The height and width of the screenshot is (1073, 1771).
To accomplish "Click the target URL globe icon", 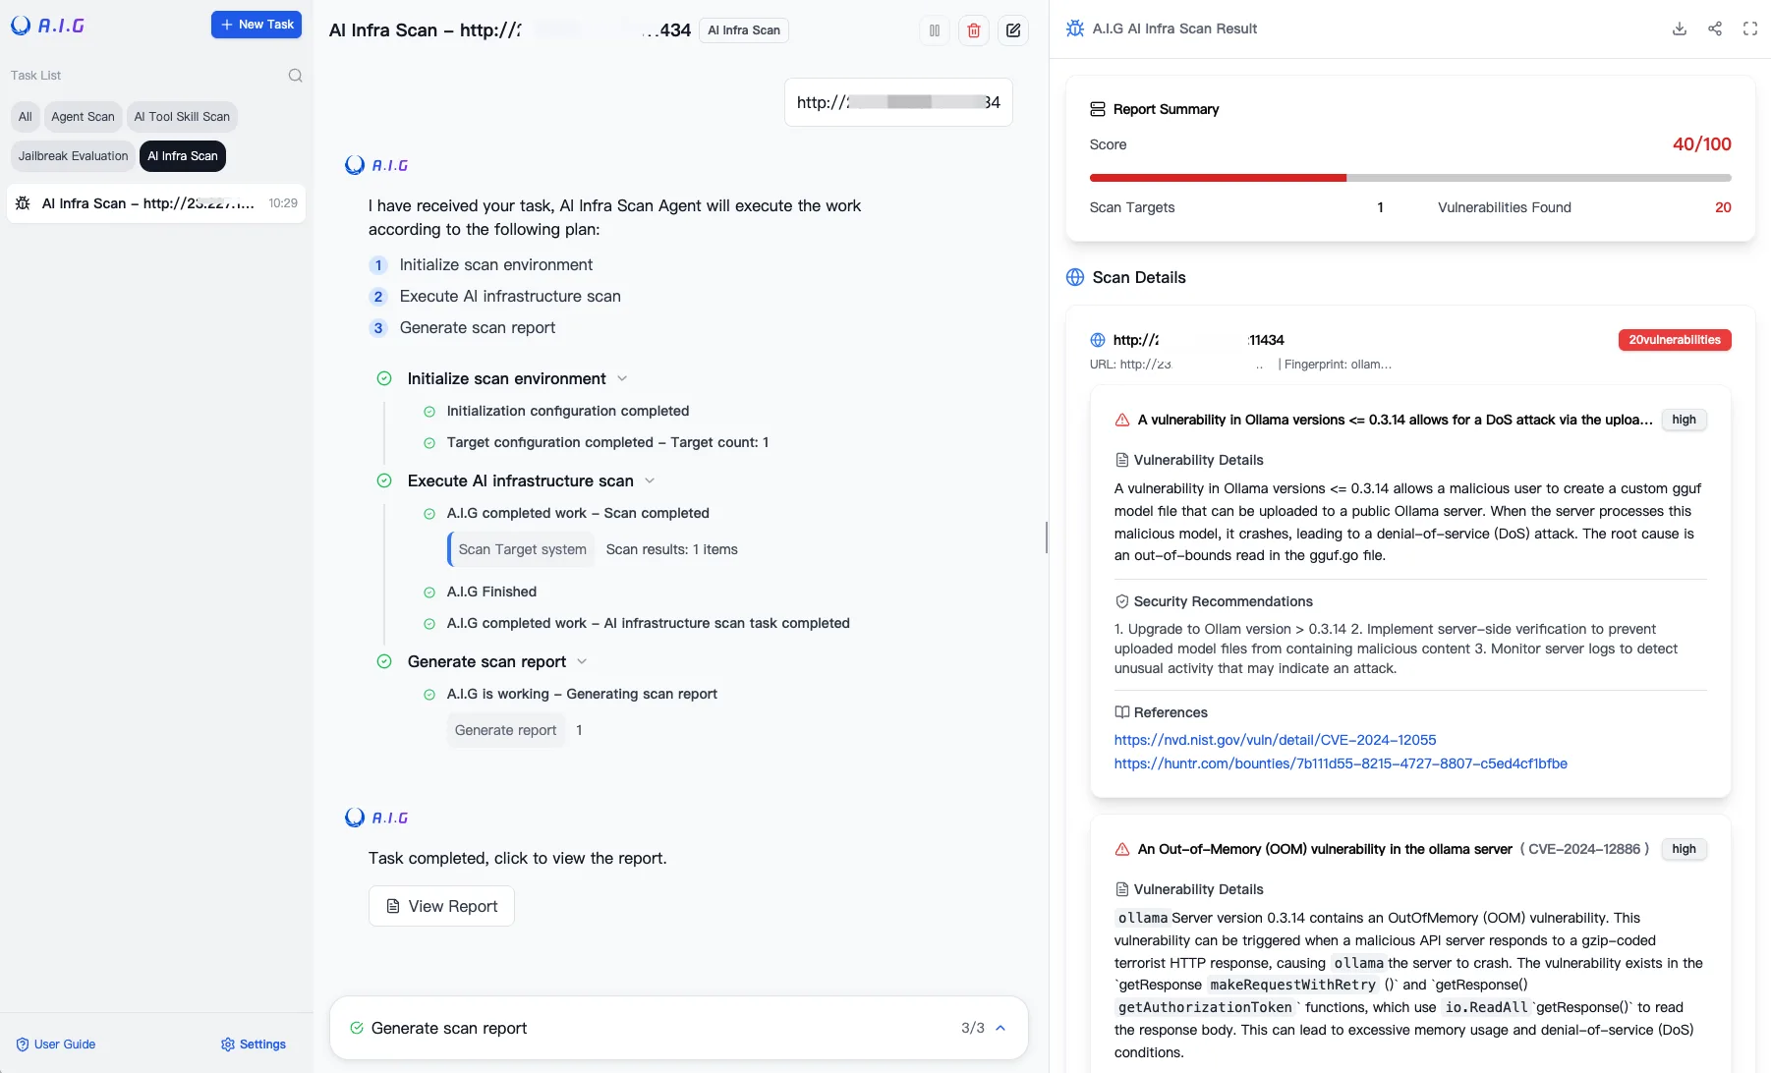I will (x=1098, y=340).
